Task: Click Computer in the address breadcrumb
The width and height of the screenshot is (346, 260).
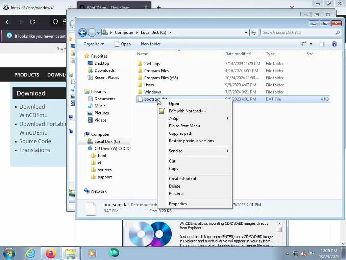Action: point(124,32)
